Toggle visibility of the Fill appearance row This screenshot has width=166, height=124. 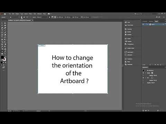[x=143, y=78]
